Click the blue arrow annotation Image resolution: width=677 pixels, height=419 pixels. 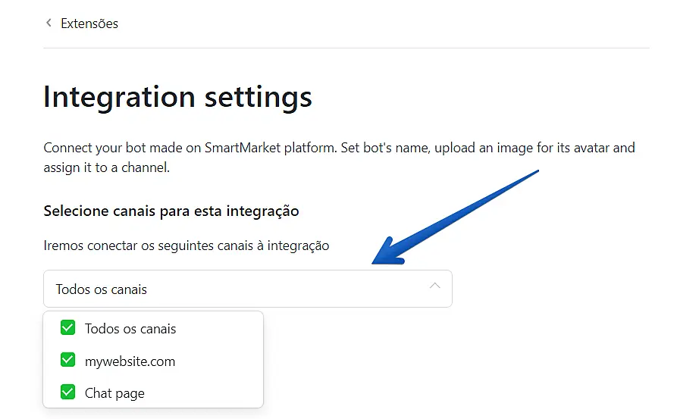pos(455,216)
